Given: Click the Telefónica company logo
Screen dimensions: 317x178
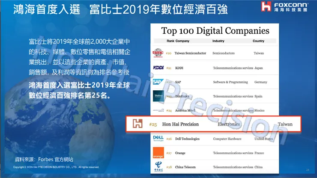Looking at the screenshot, I should pyautogui.click(x=158, y=96).
